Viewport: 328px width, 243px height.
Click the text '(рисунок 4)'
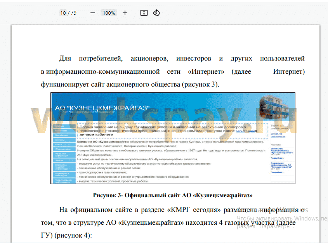(x=73, y=236)
